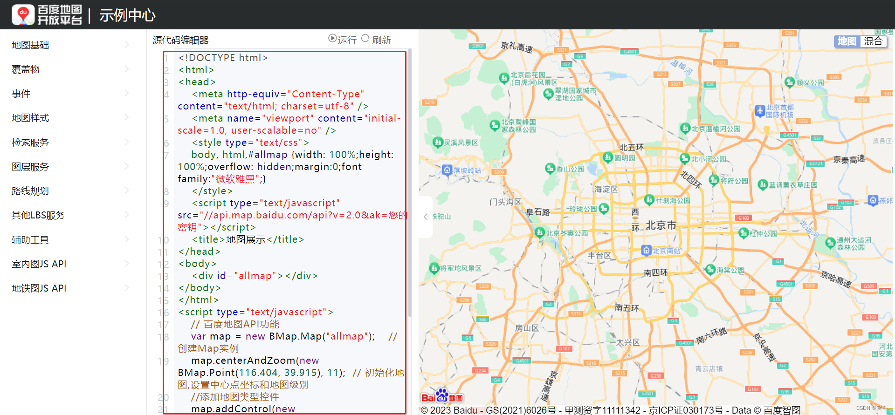
Task: Click the 海淀区 district label
Action: pyautogui.click(x=606, y=189)
